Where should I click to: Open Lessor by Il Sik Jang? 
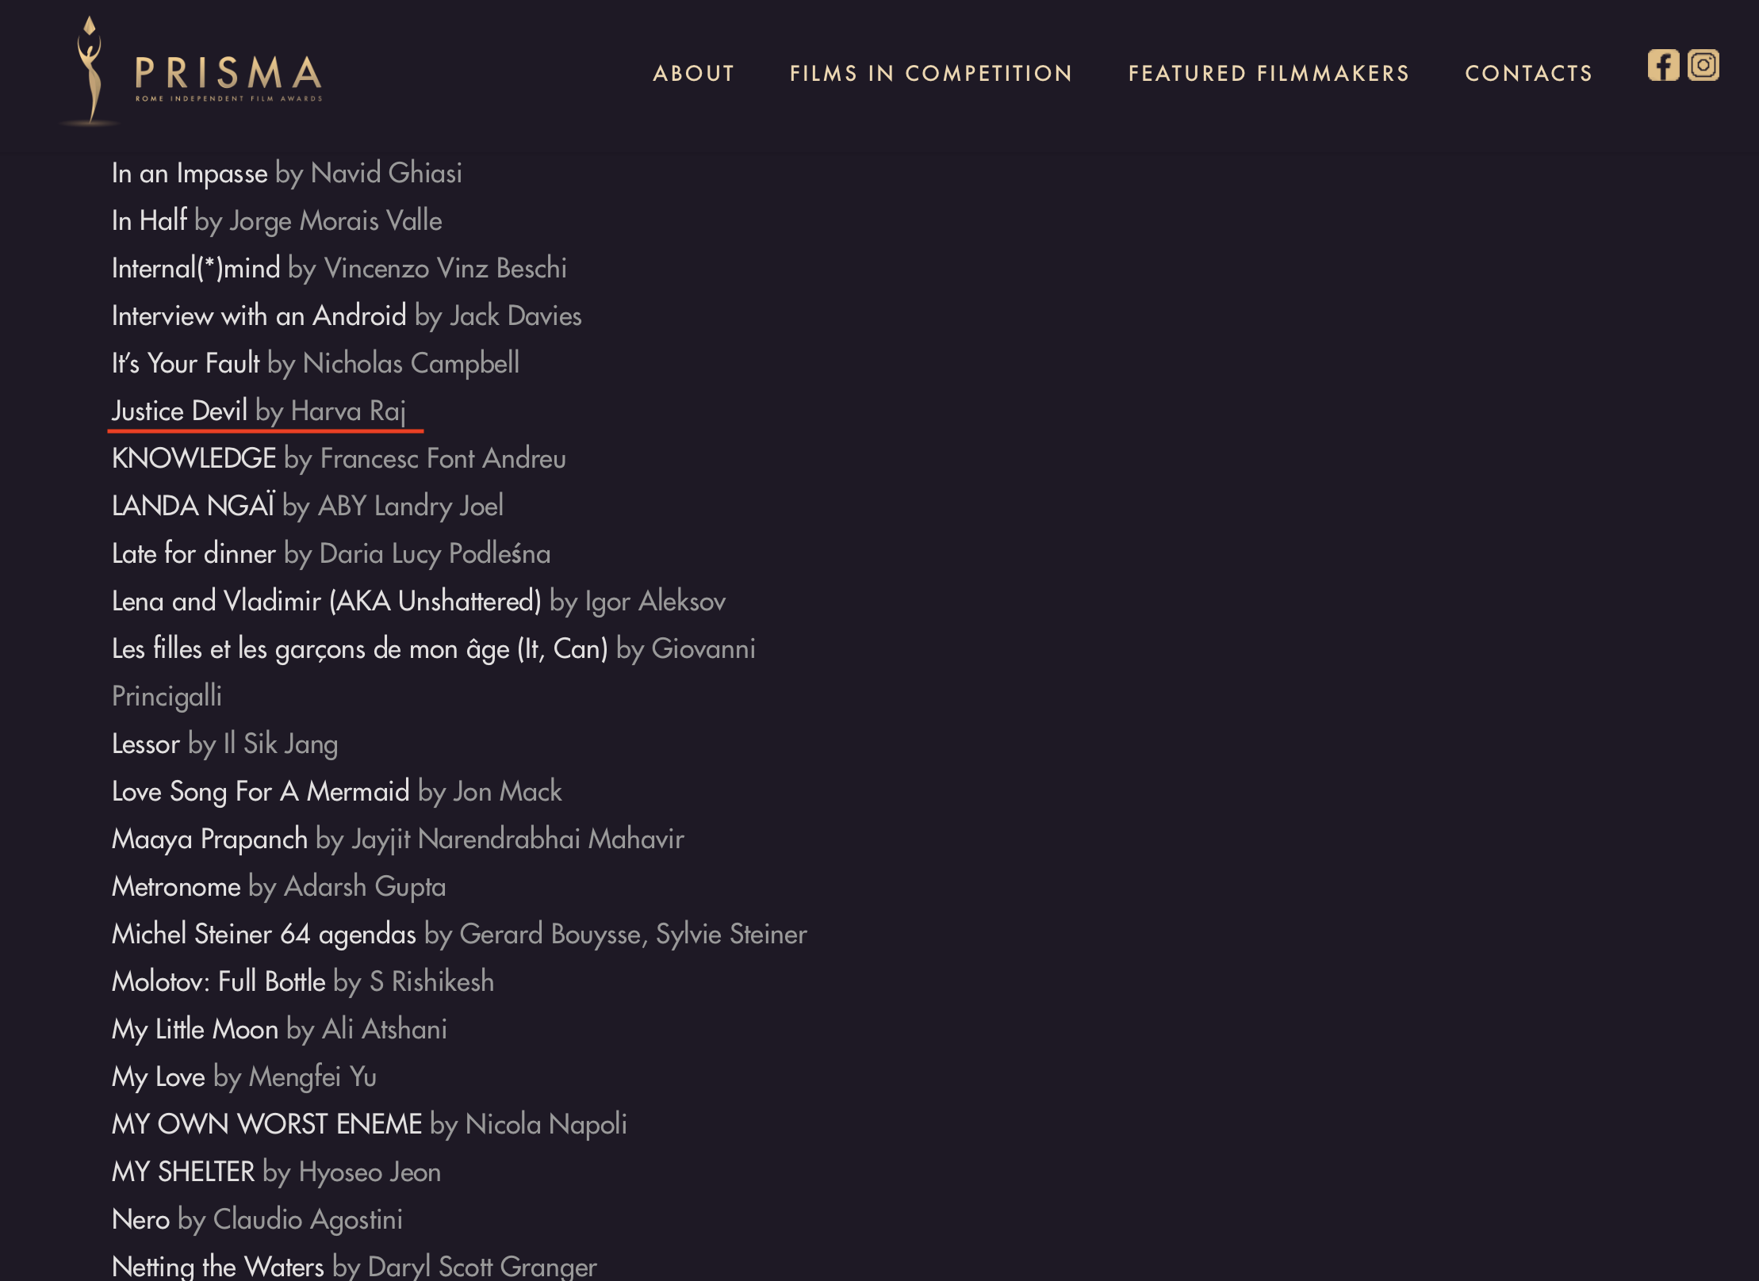[x=224, y=744]
